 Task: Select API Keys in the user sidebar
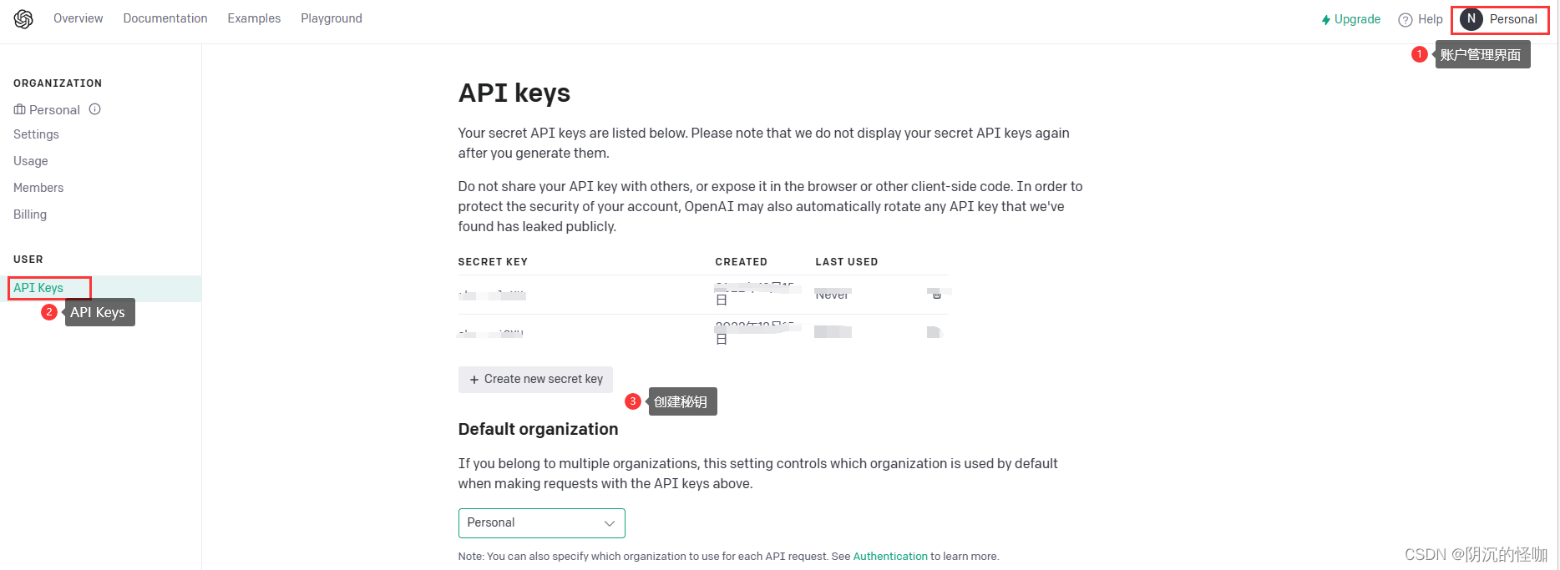(38, 288)
